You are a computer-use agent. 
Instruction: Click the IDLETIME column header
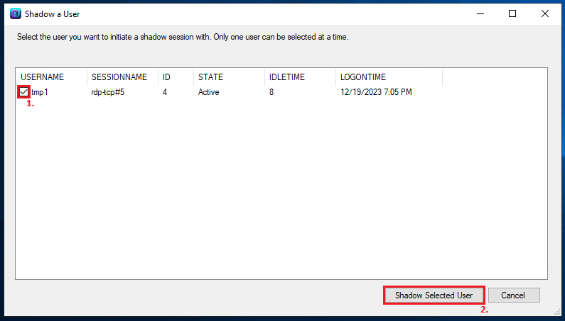[x=300, y=77]
